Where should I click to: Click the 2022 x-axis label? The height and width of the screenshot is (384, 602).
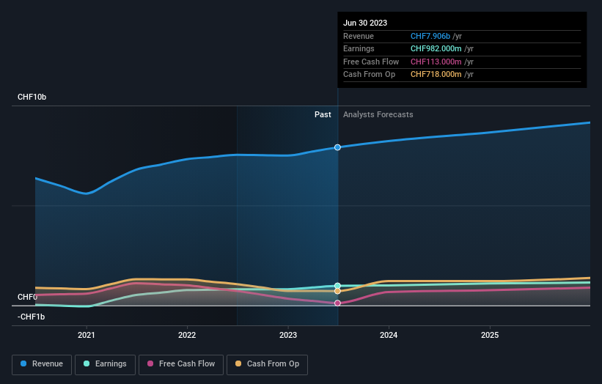(x=187, y=335)
